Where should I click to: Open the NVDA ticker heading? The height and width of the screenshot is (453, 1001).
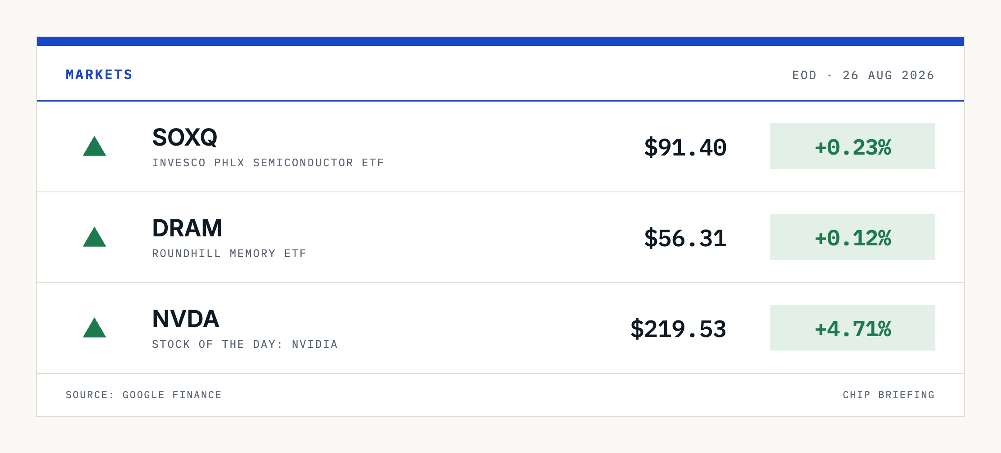tap(186, 319)
